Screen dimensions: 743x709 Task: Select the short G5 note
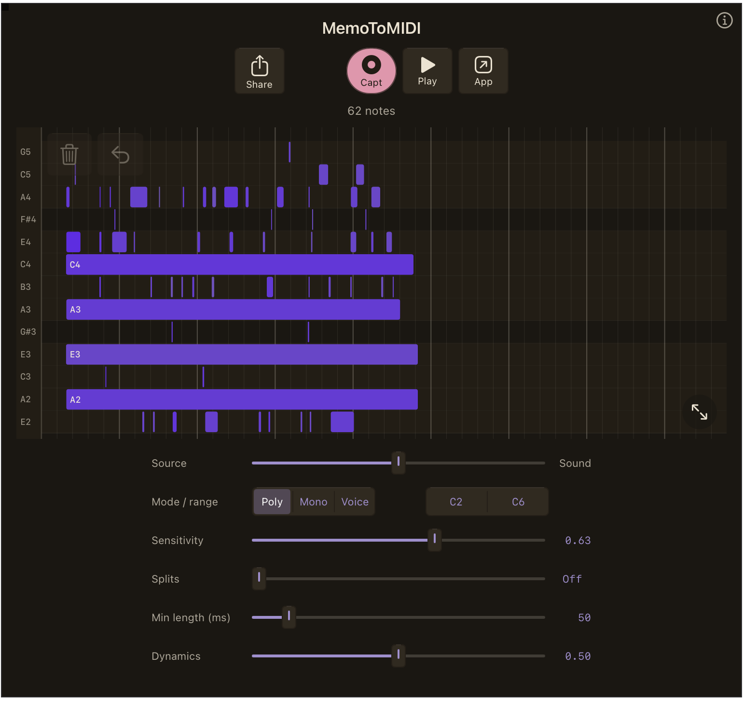point(289,152)
